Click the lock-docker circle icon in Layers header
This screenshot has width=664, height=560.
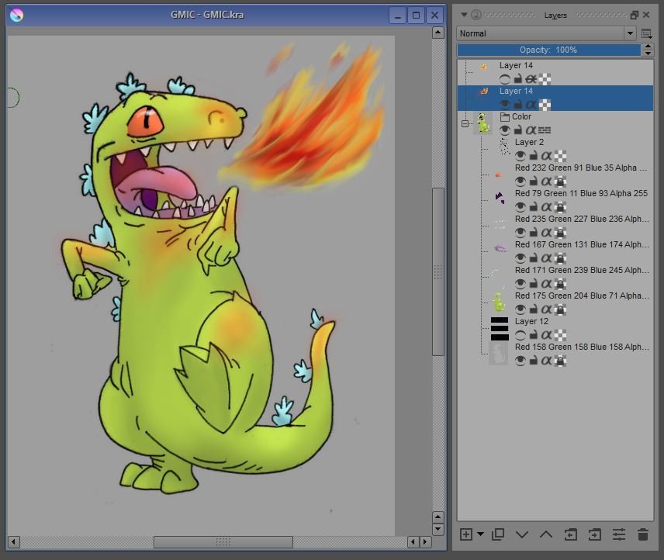[x=476, y=15]
